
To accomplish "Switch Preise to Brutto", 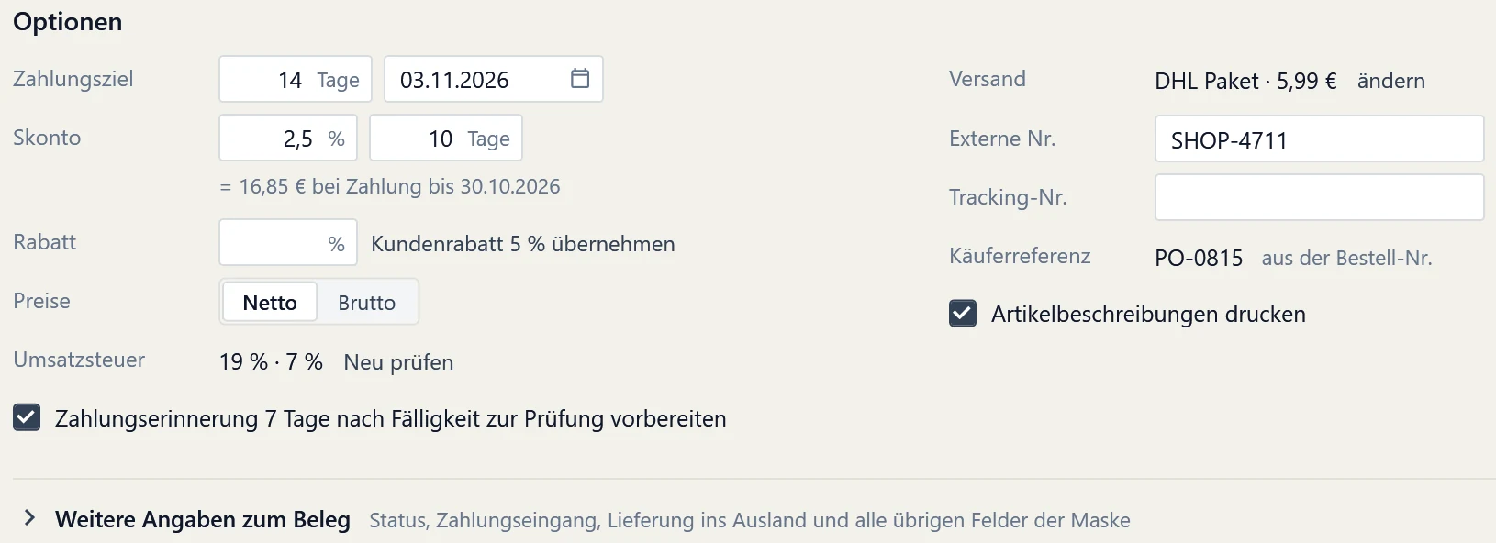I will (367, 303).
